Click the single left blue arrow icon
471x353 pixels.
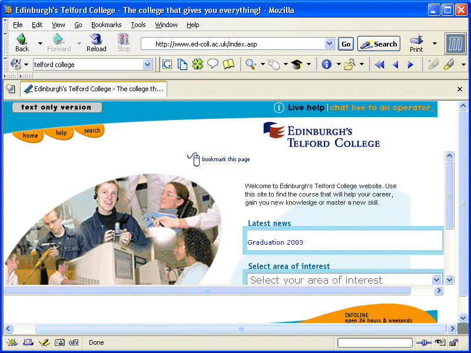coord(396,64)
